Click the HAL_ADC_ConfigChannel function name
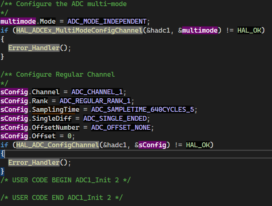Viewport: 272px width, 206px height. tap(58, 145)
